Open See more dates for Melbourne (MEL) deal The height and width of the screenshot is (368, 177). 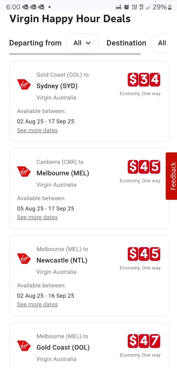coord(37,217)
